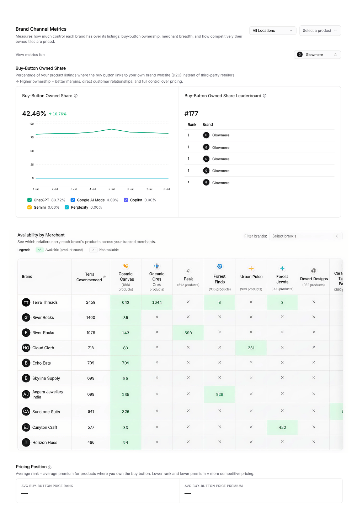Click the Avg Buy-Button Price Rank card
The height and width of the screenshot is (527, 357).
(x=97, y=491)
